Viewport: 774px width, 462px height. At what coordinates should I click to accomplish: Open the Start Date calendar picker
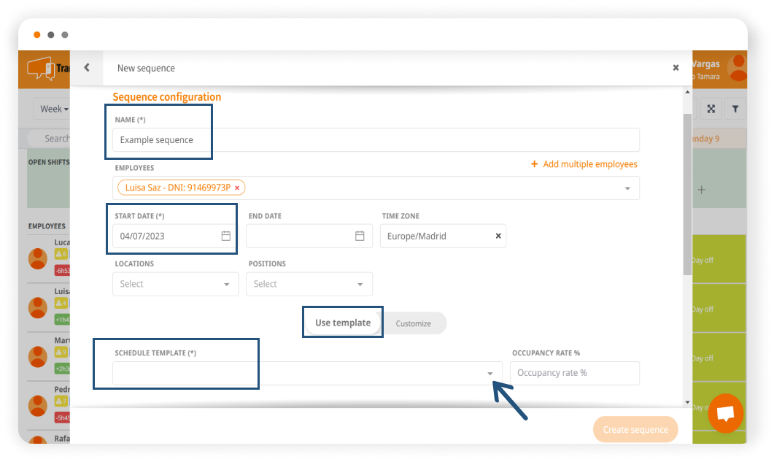pos(226,236)
